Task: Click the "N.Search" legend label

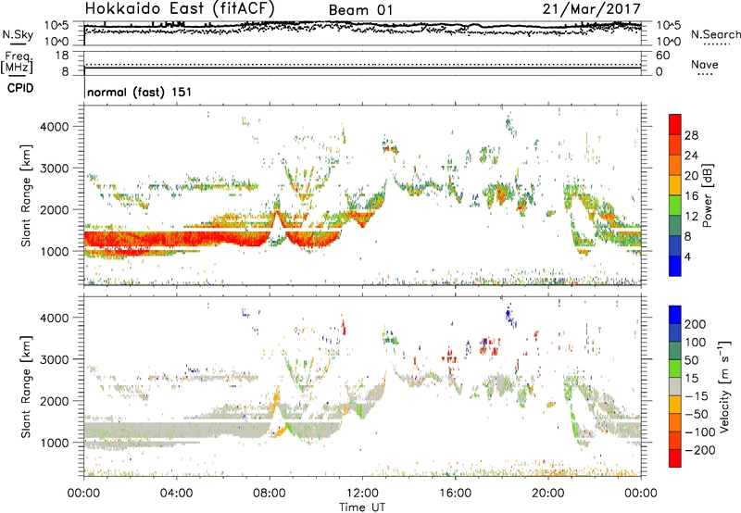Action: tap(715, 34)
